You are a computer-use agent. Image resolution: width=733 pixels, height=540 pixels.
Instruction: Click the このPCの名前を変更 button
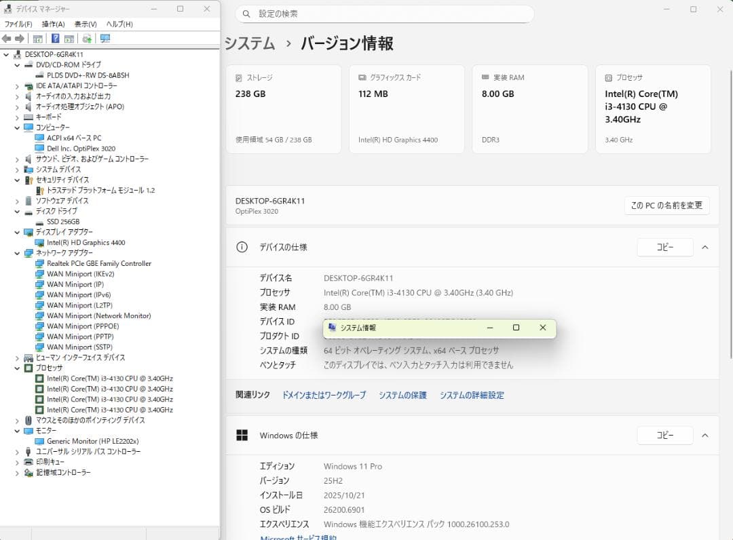(x=666, y=205)
